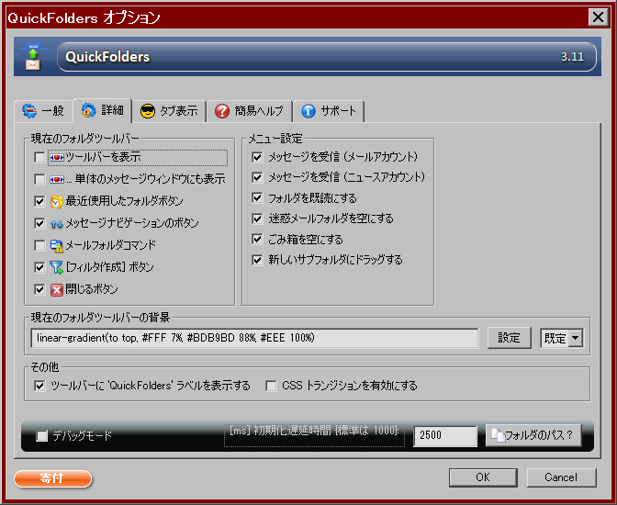Click the 初期化遅延時間 label text

point(314,431)
